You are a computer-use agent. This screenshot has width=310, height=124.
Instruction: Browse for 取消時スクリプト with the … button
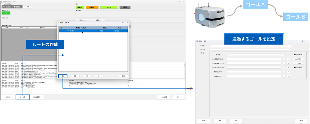click(x=284, y=76)
